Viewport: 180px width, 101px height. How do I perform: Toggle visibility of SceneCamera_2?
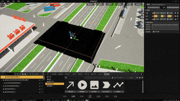click(4, 89)
